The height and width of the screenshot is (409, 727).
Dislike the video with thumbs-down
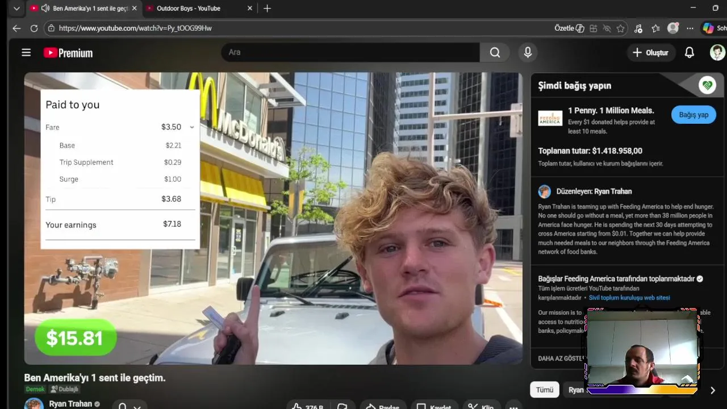click(342, 407)
